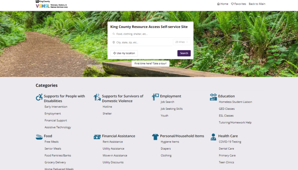The height and width of the screenshot is (170, 298).
Task: Open the 25 Miles distance dropdown
Action: coord(182,42)
